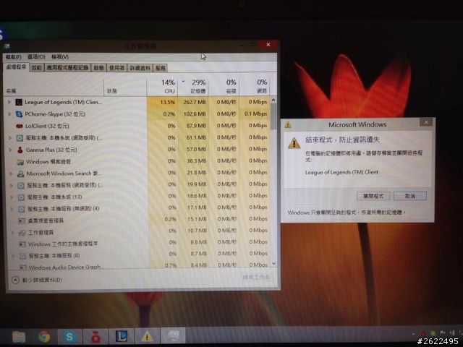Image resolution: width=463 pixels, height=347 pixels.
Task: Expand the League of Legends process group
Action: pos(9,102)
